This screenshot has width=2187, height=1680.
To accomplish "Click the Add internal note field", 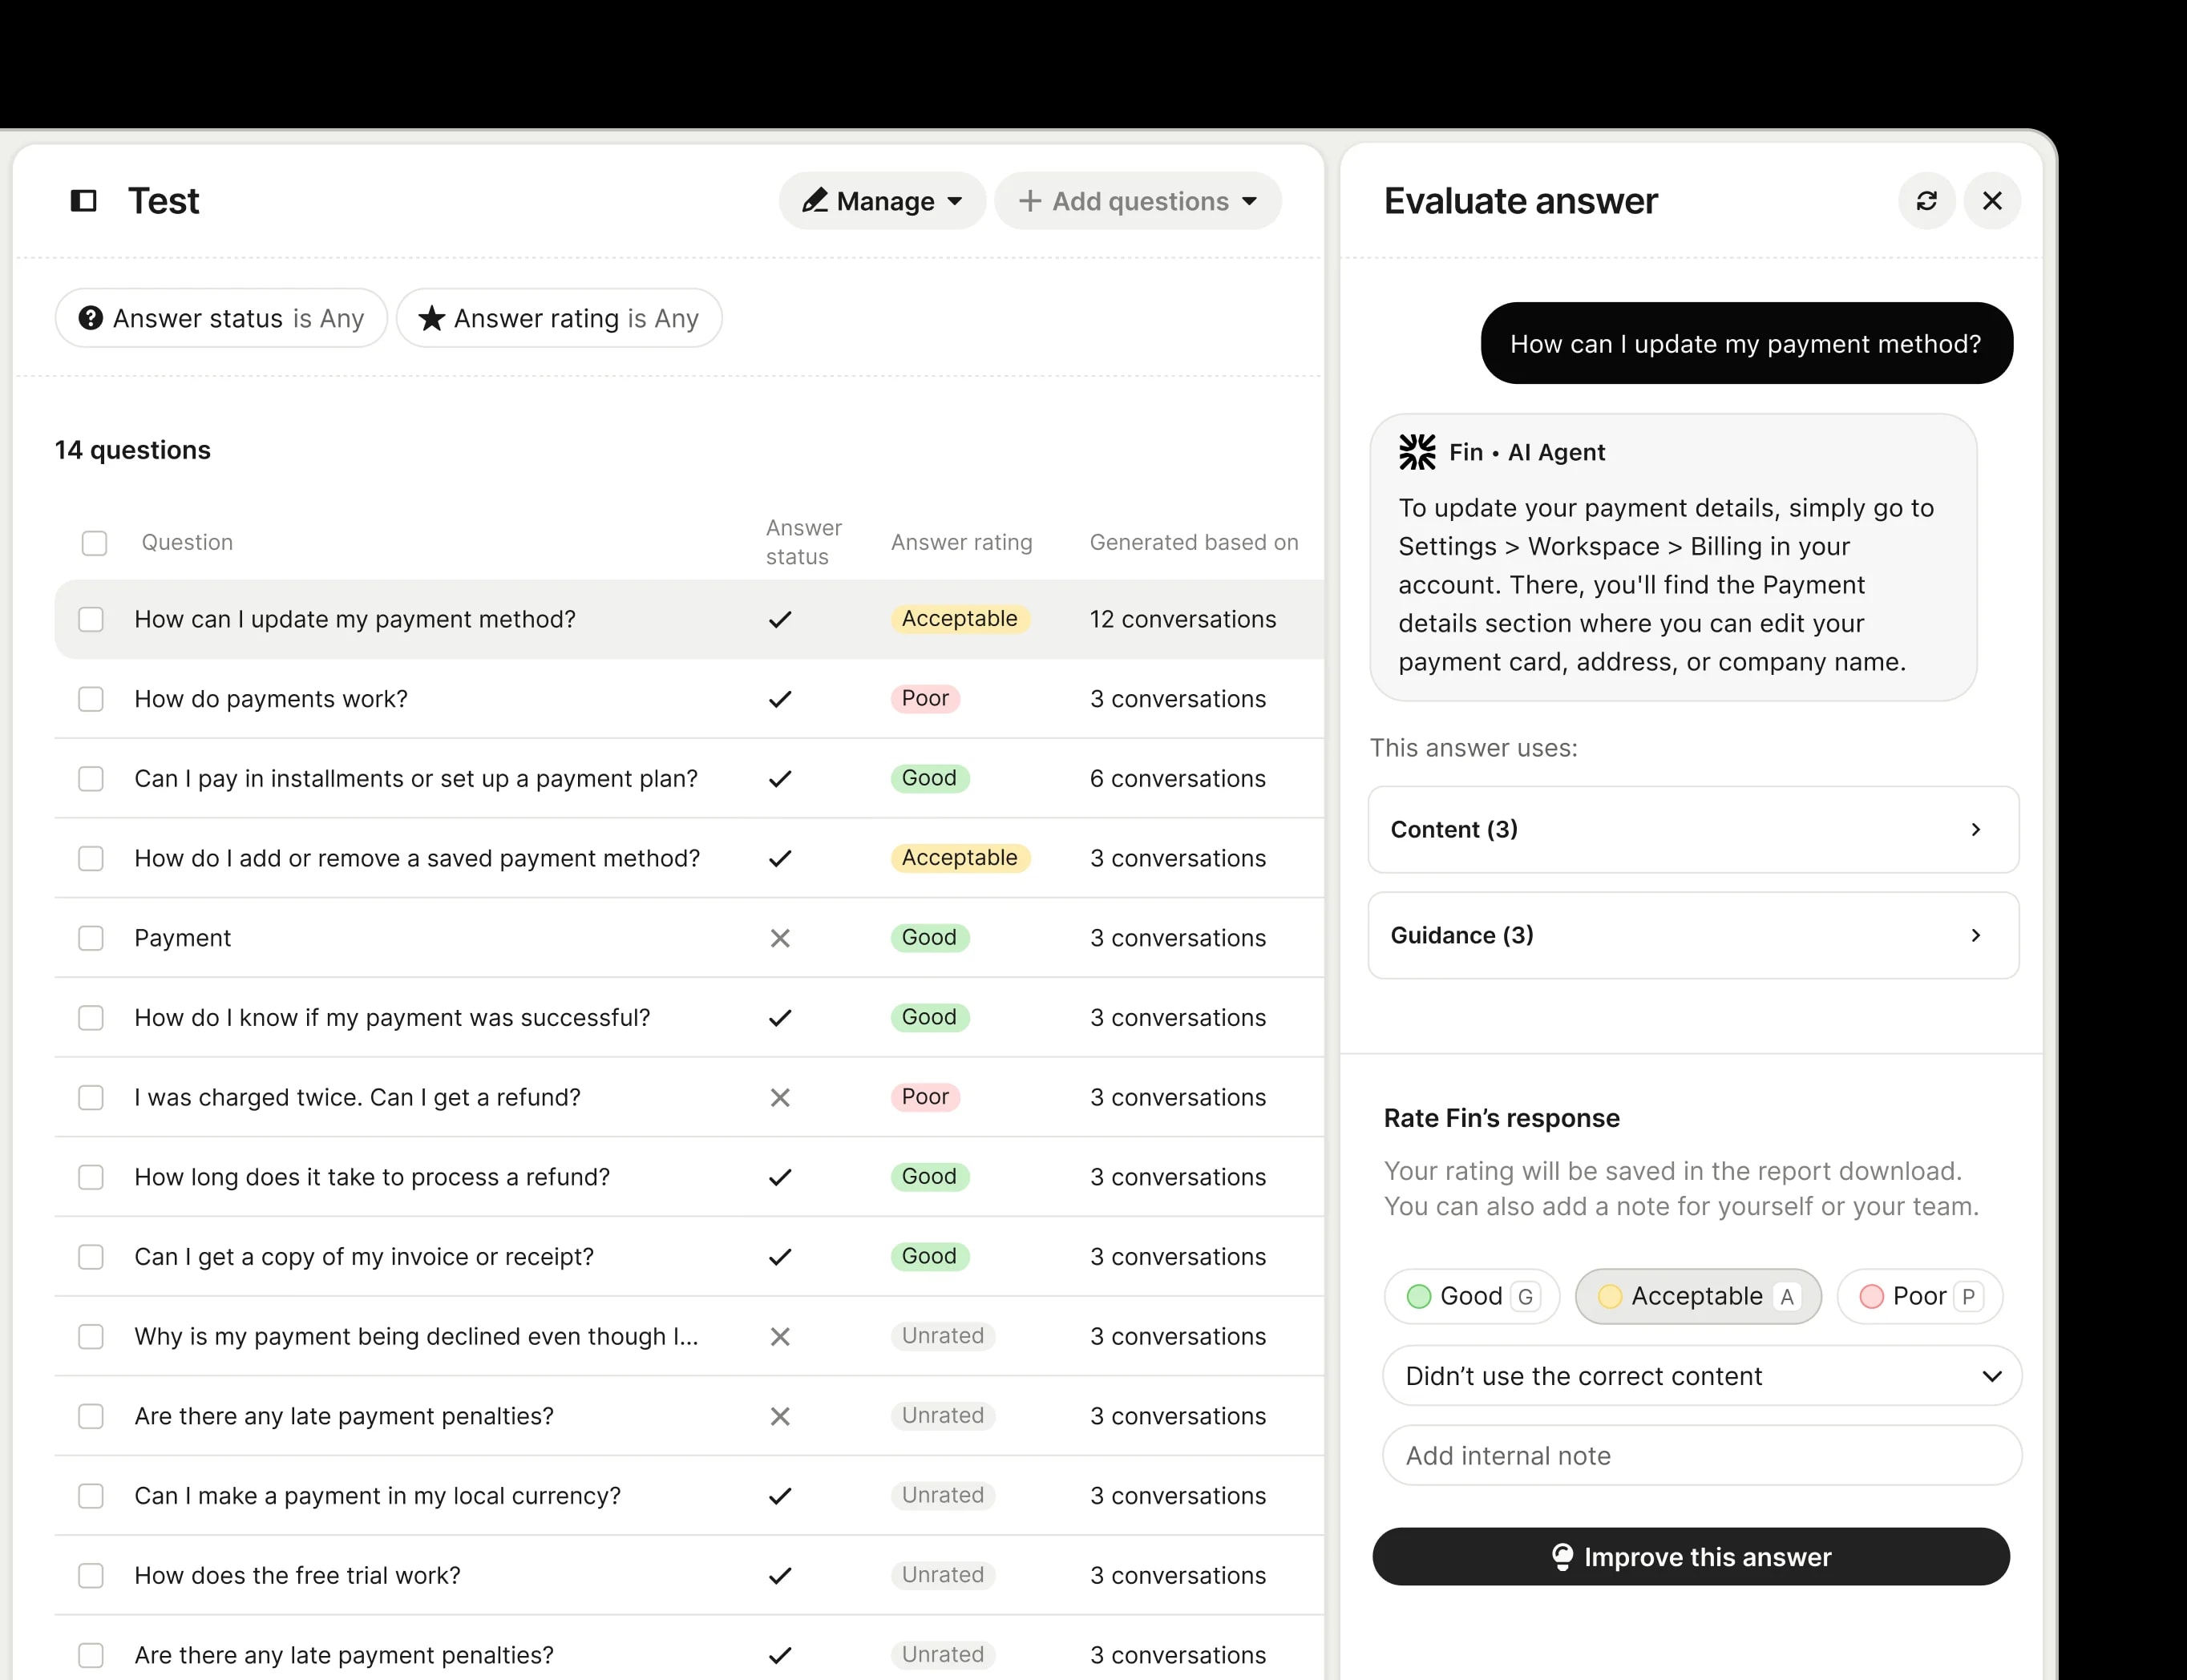I will pos(1702,1456).
